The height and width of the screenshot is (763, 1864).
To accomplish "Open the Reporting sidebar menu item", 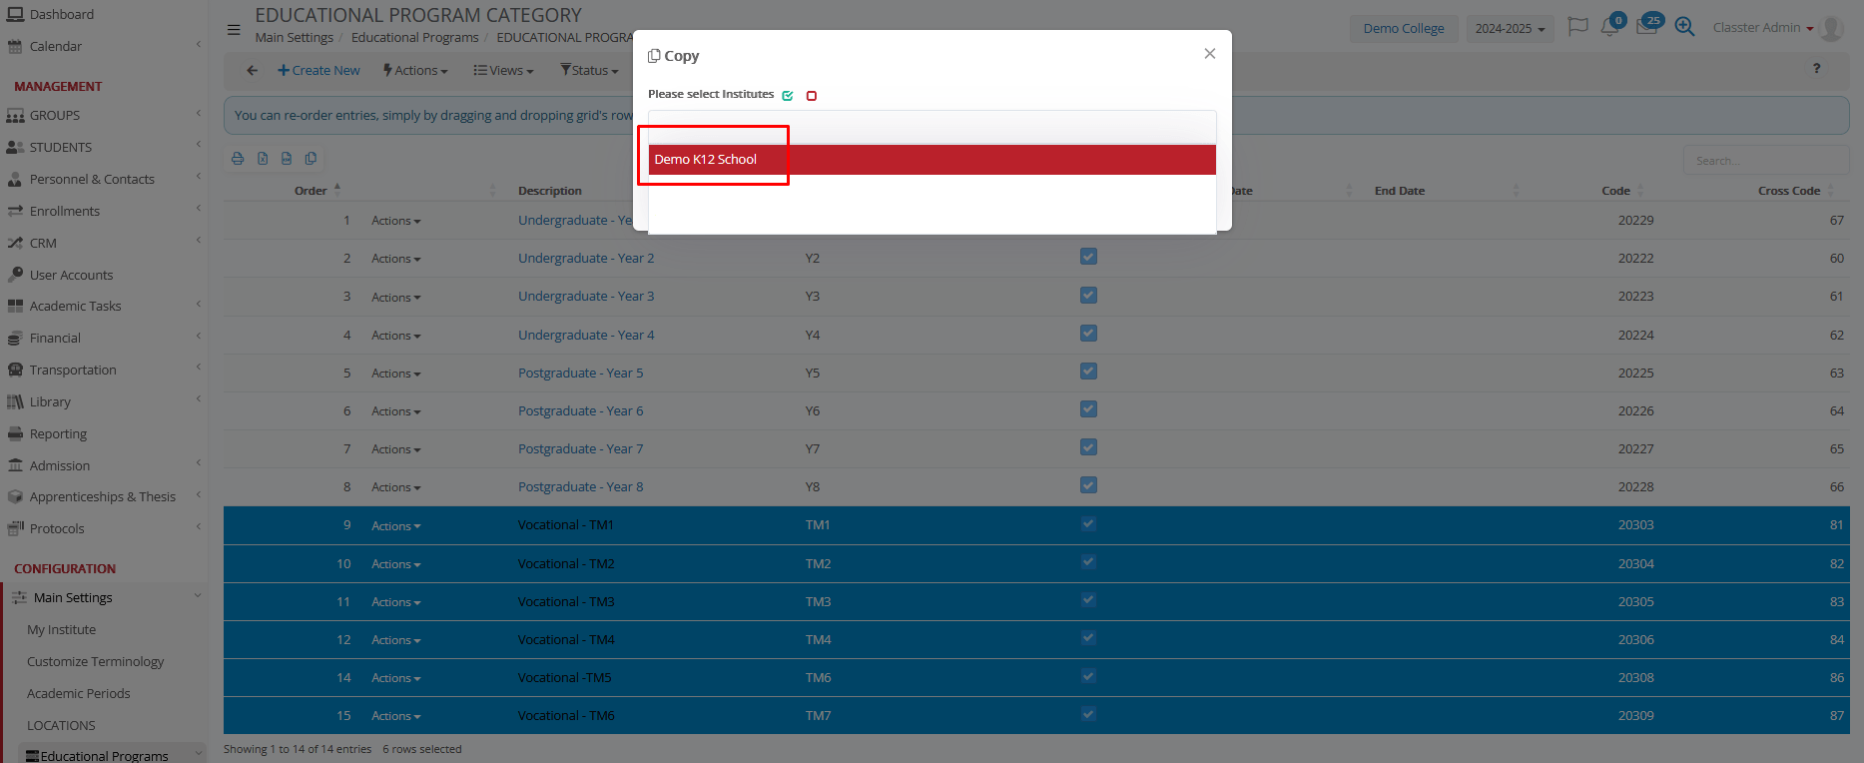I will tap(58, 433).
